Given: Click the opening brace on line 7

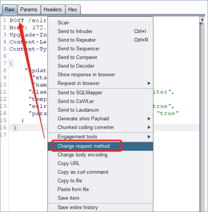Looking at the screenshot, I should [11, 63].
